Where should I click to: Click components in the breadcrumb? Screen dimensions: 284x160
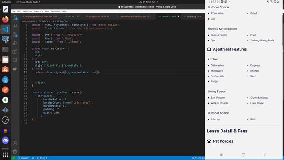point(28,21)
